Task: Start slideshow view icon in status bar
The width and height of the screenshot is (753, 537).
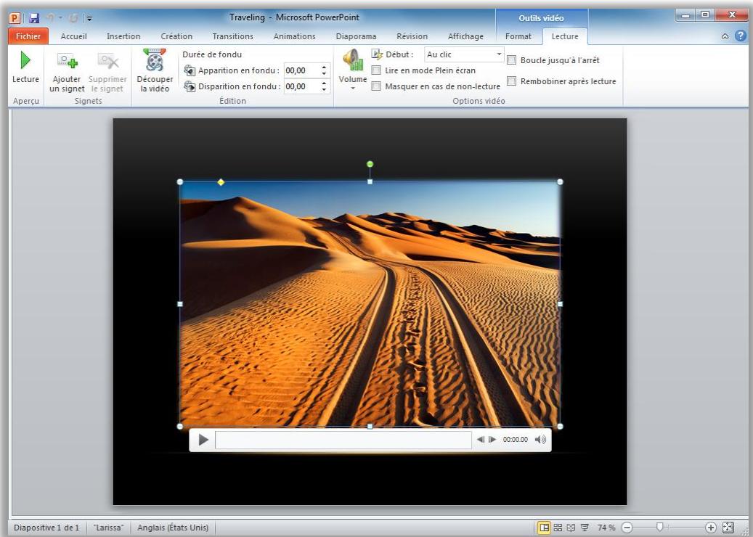Action: point(585,528)
